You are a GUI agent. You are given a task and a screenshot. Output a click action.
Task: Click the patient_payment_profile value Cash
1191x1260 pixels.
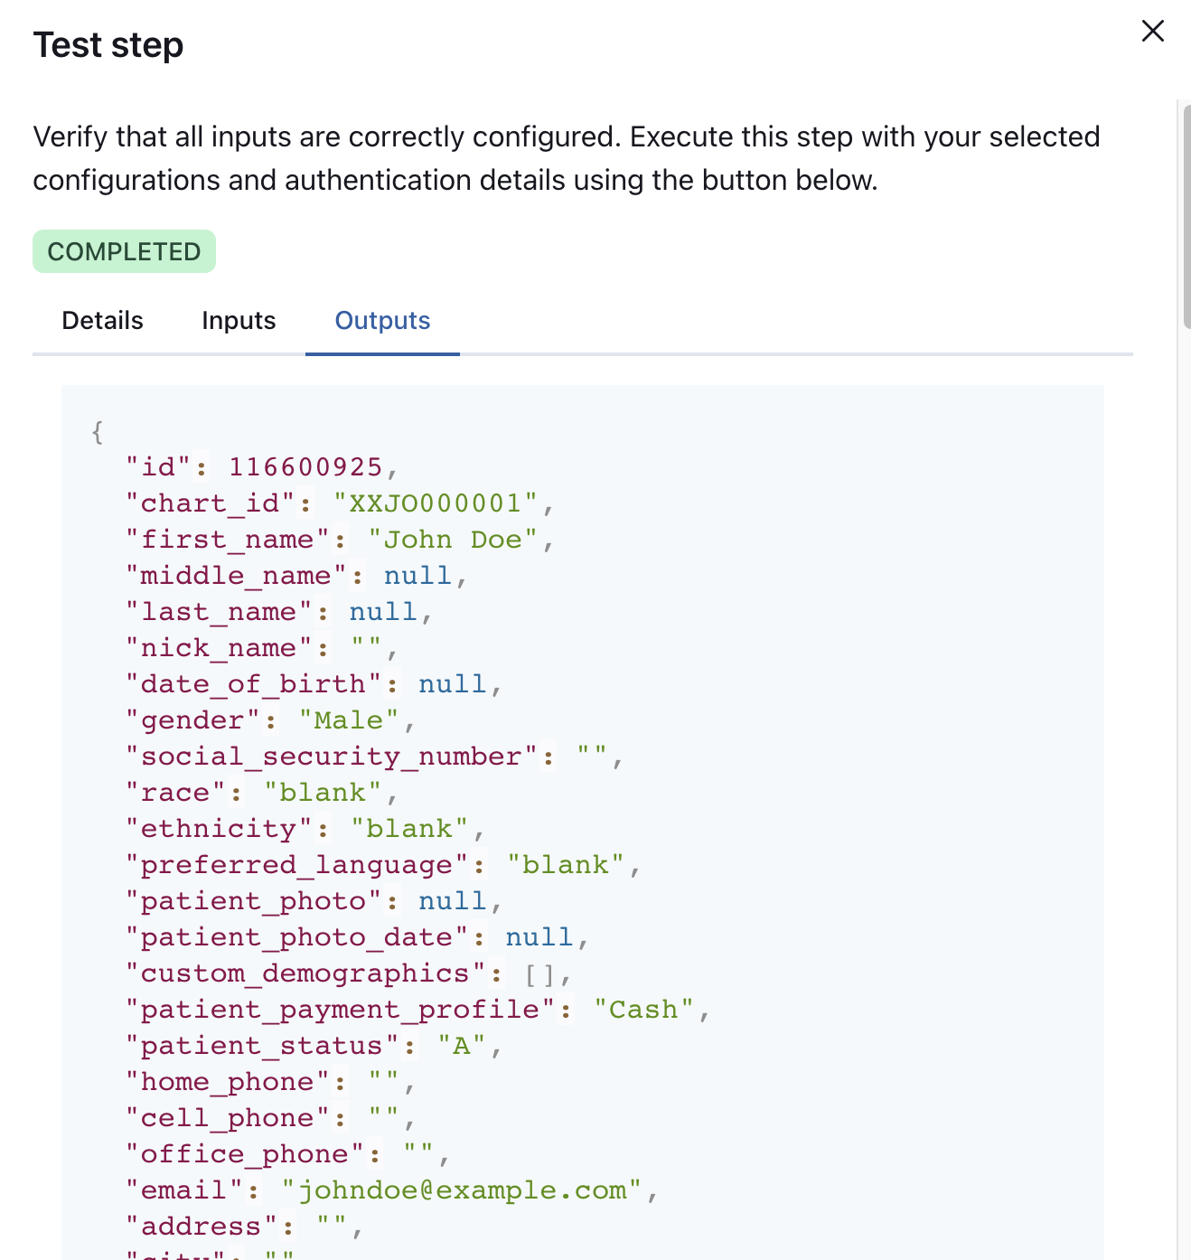pyautogui.click(x=643, y=1010)
